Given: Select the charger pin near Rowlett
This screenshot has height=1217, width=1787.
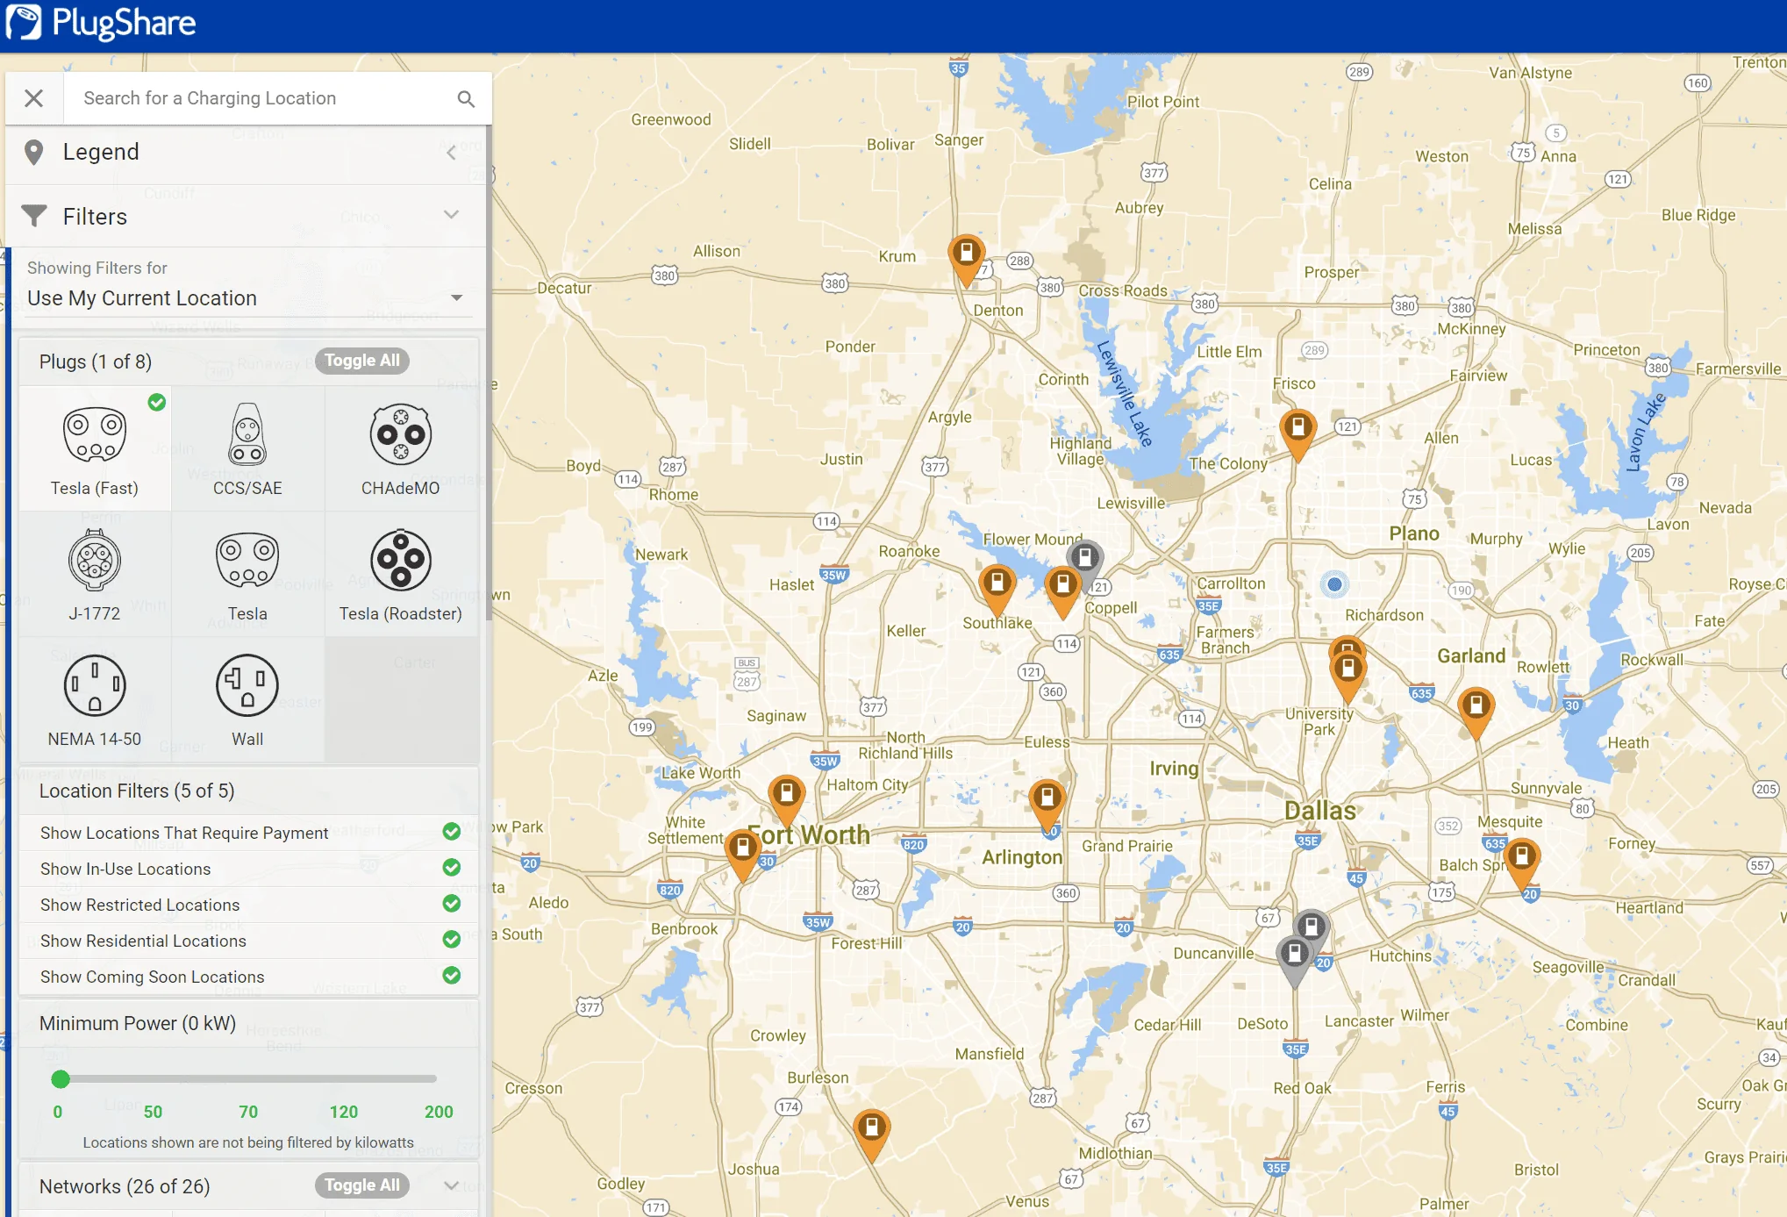Looking at the screenshot, I should click(1476, 712).
